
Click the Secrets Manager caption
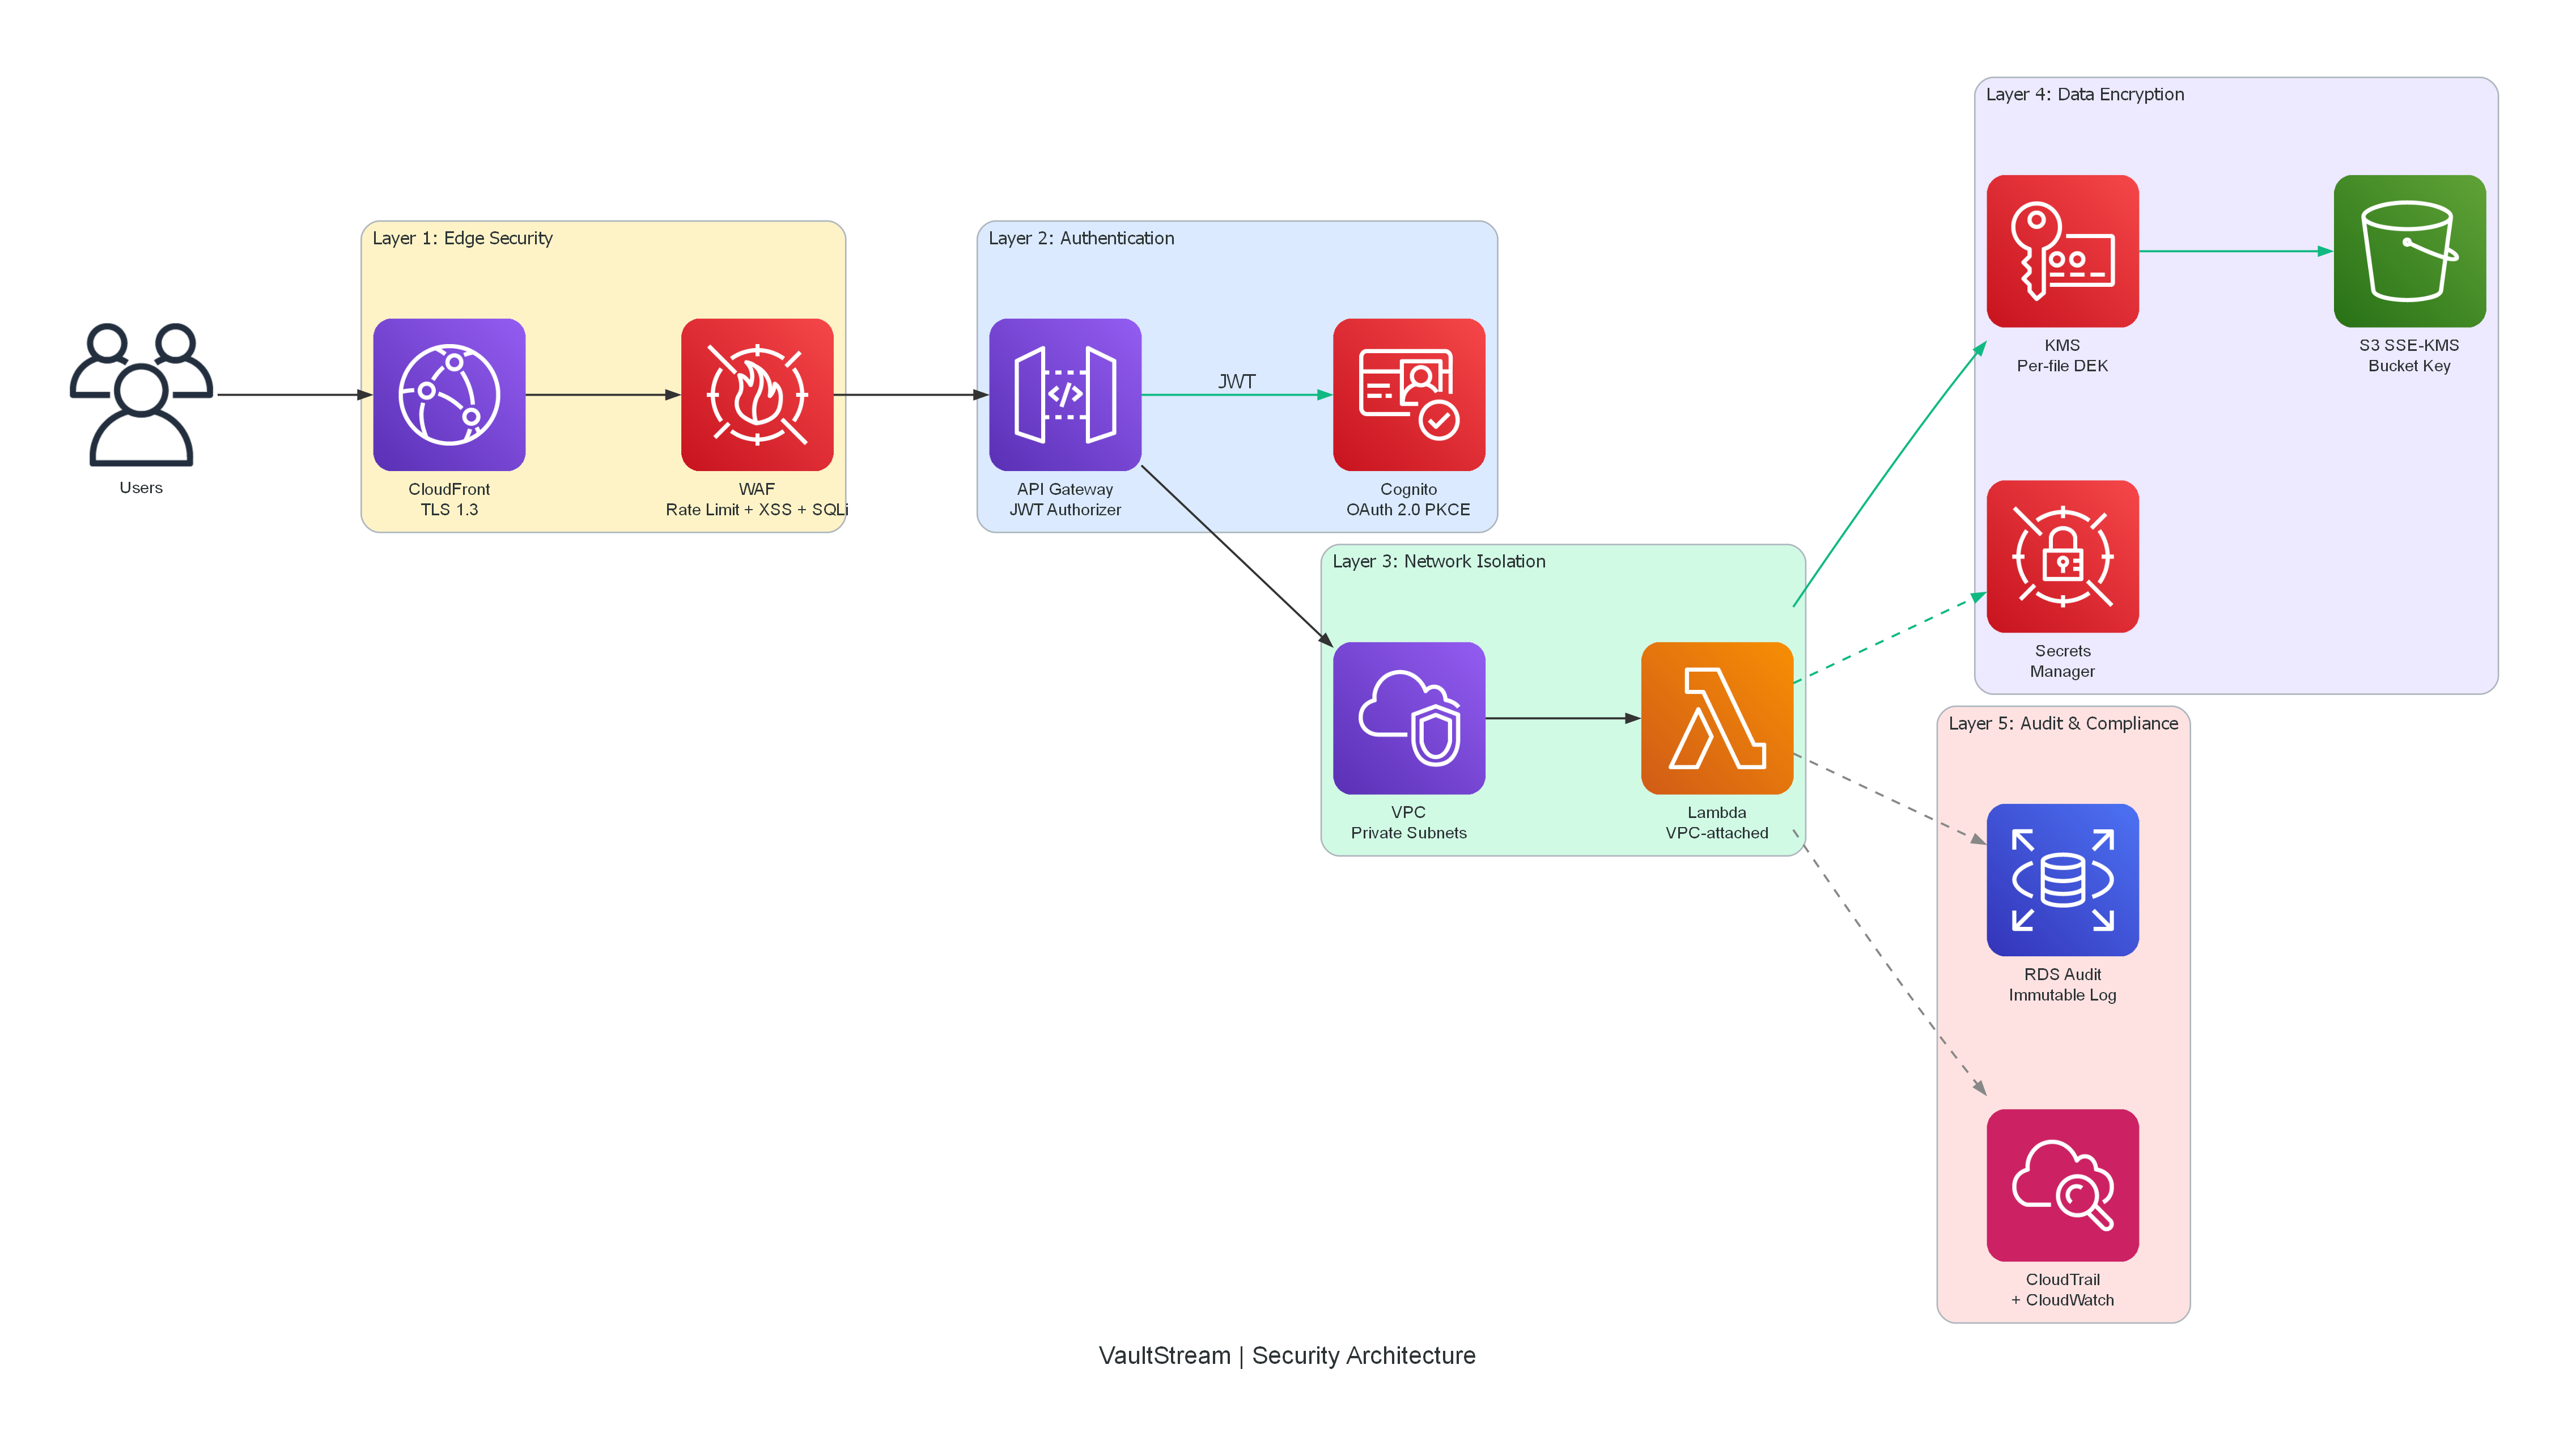pyautogui.click(x=2063, y=661)
